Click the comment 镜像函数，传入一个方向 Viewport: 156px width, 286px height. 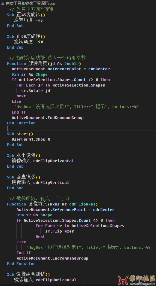[x=38, y=198]
